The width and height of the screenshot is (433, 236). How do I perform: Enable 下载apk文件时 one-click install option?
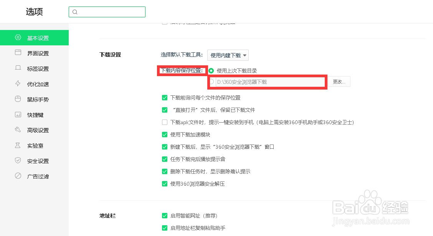[x=165, y=122]
